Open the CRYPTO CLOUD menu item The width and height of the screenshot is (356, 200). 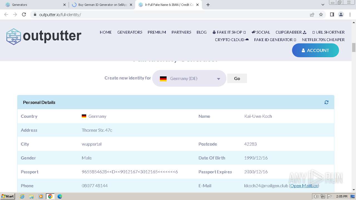(232, 40)
